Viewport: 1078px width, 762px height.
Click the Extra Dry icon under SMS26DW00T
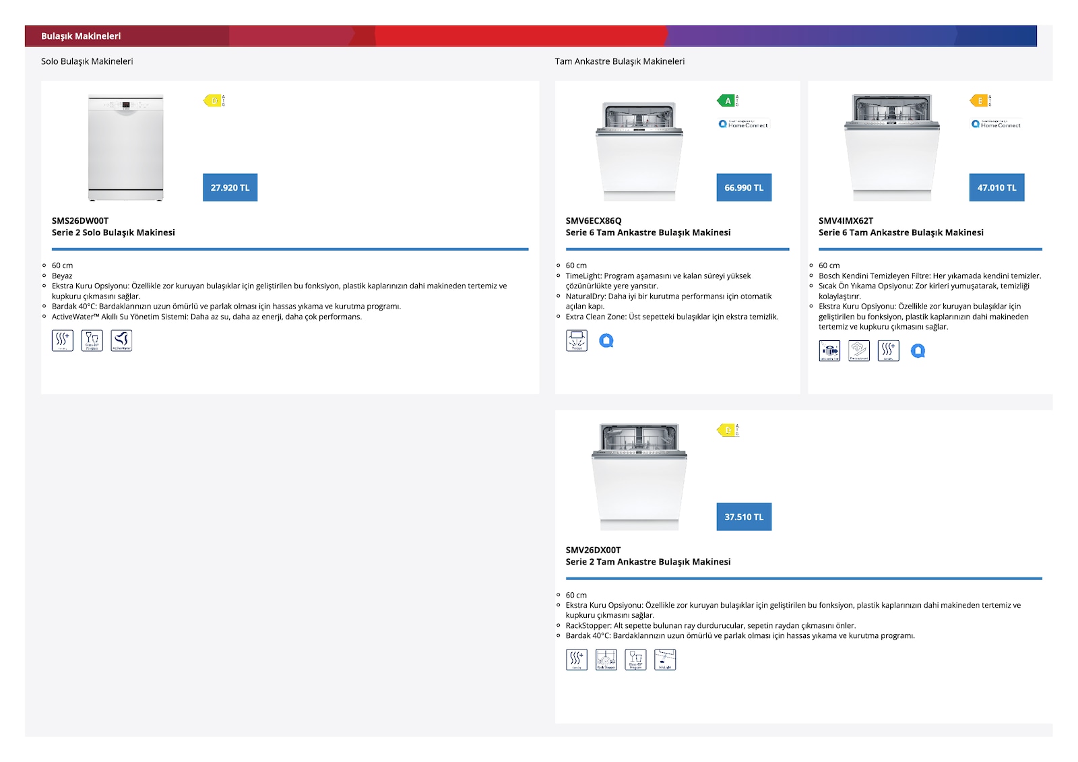coord(63,340)
